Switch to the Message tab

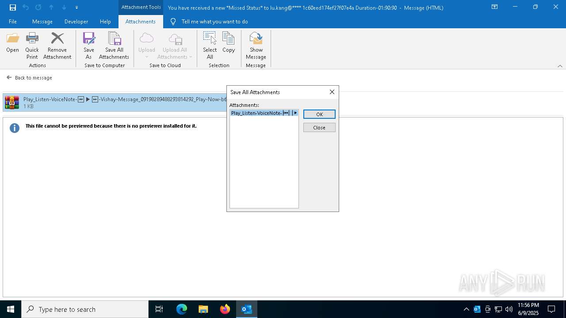coord(42,22)
